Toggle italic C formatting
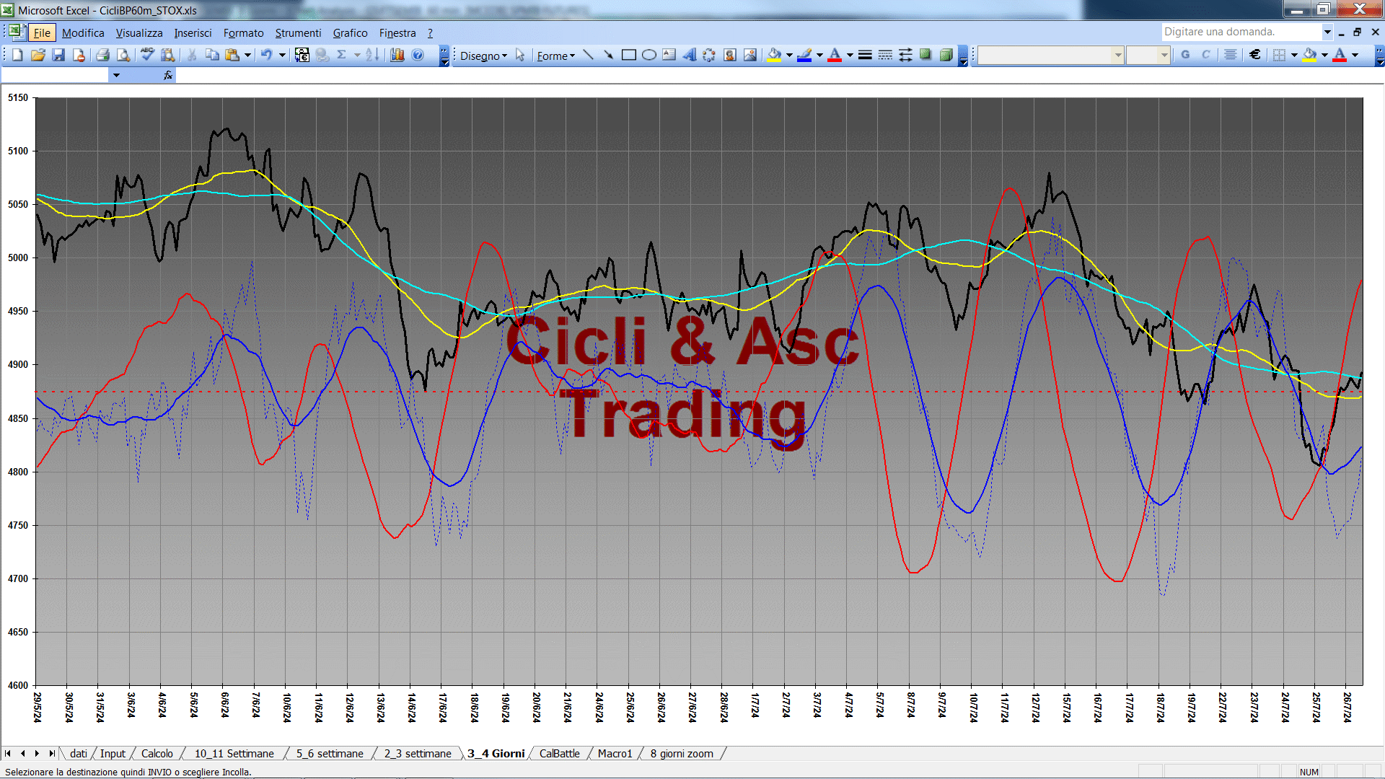 point(1205,55)
